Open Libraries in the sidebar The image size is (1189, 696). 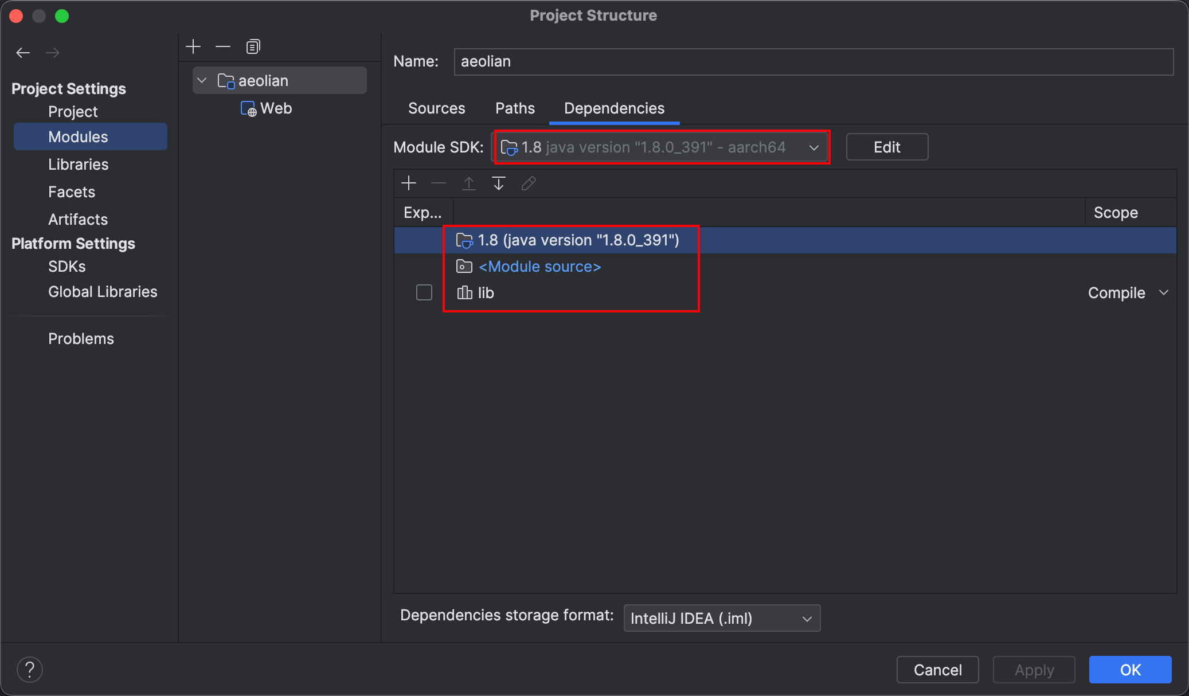(x=78, y=165)
